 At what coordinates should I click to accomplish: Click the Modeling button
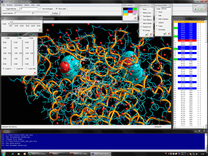(55, 13)
